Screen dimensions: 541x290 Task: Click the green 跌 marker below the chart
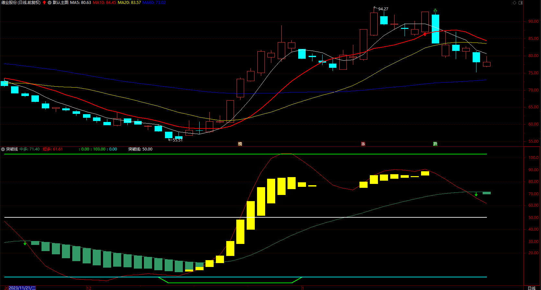pos(435,144)
